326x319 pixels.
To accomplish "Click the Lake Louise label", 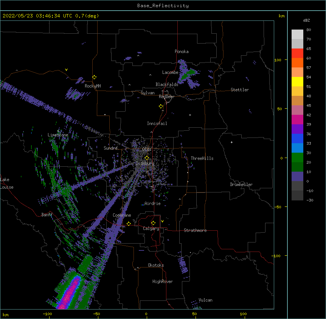I will (7, 183).
